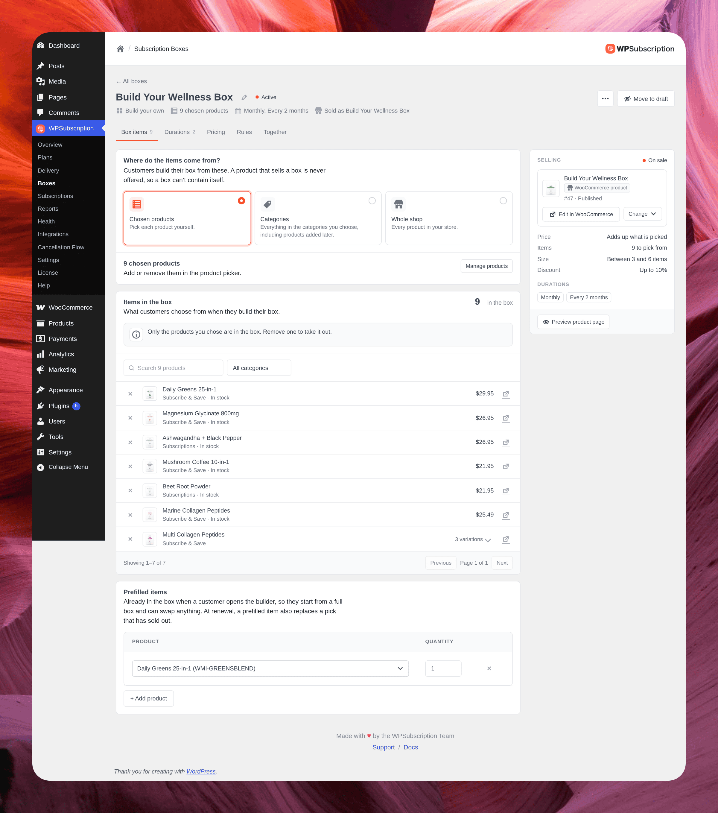Focus the Search 9 products field
The width and height of the screenshot is (718, 813).
(x=173, y=368)
